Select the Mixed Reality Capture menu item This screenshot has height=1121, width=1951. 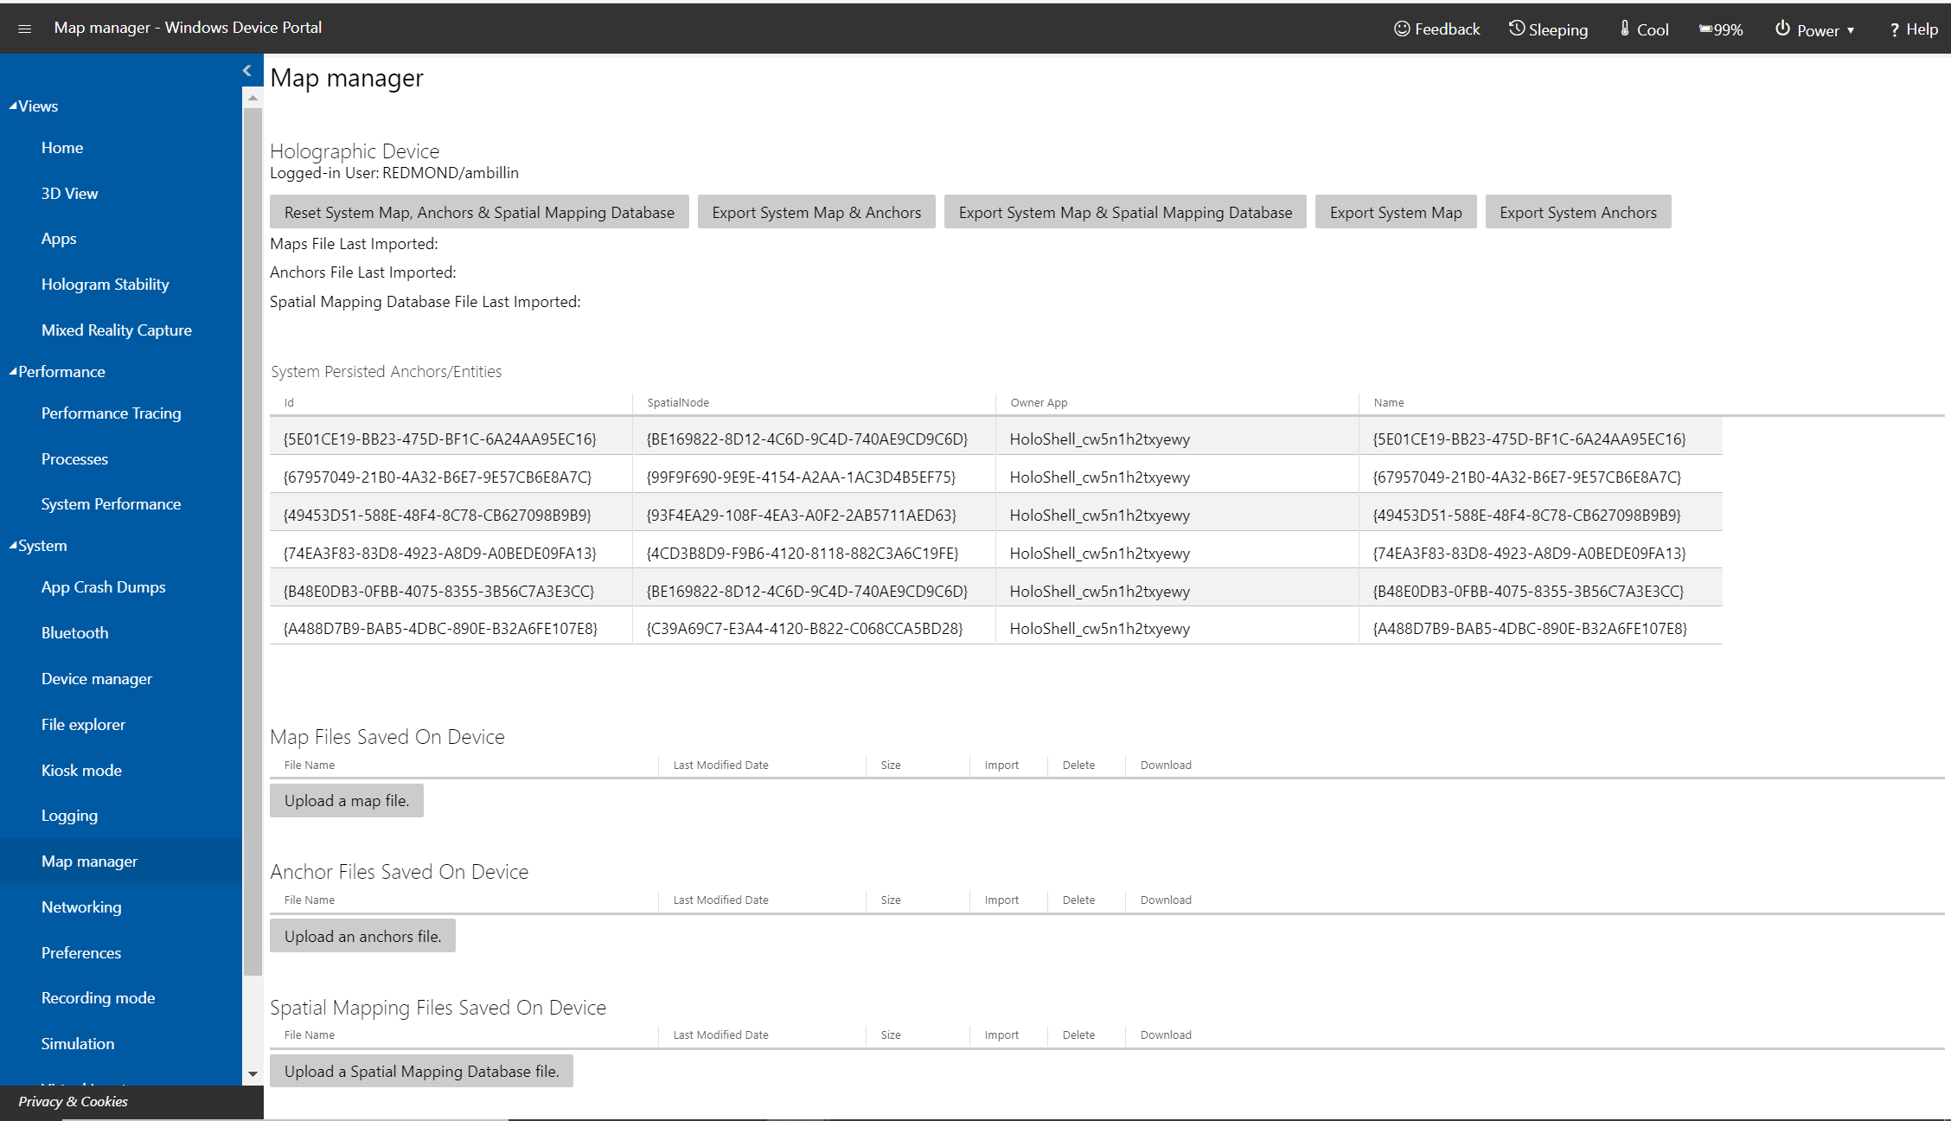point(115,330)
